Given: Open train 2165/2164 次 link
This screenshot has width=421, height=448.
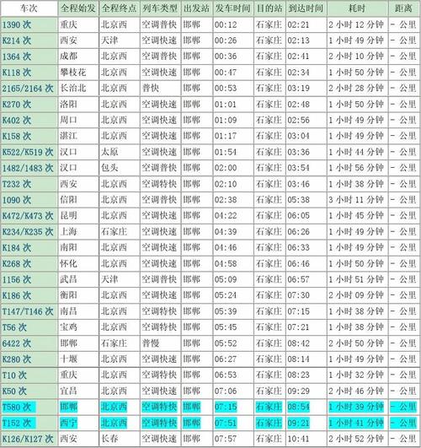Looking at the screenshot, I should [28, 89].
